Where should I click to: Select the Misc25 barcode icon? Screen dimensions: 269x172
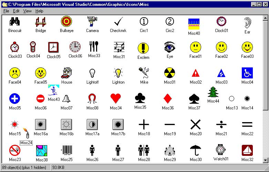66,150
